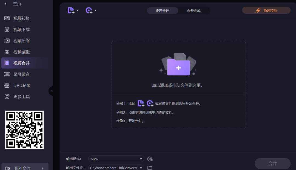Image resolution: width=296 pixels, height=170 pixels.
Task: Activate 高速转换 high-speed conversion
Action: [266, 10]
